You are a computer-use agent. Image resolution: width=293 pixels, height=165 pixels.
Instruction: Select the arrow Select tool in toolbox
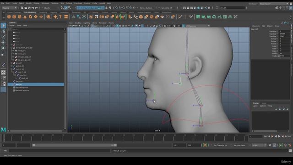[x=3, y=26]
